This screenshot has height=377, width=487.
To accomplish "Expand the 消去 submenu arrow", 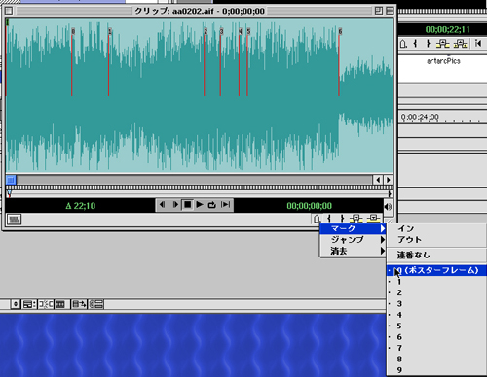I will [383, 251].
